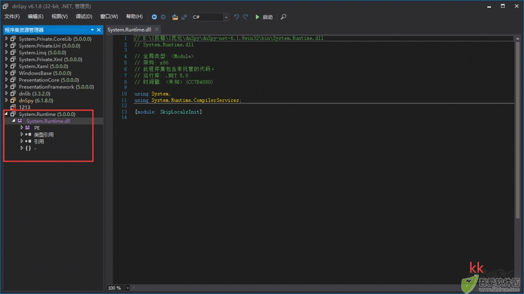This screenshot has width=524, height=294.
Task: Collapse the System.Runtime.dll module node
Action: 14,121
